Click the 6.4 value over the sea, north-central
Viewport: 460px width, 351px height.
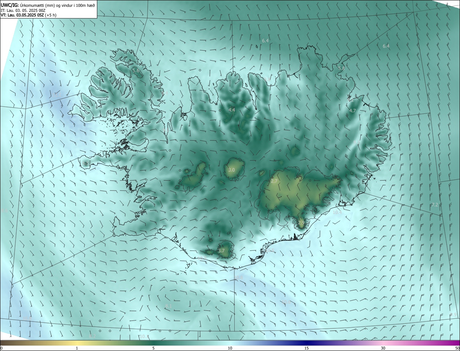[265, 41]
